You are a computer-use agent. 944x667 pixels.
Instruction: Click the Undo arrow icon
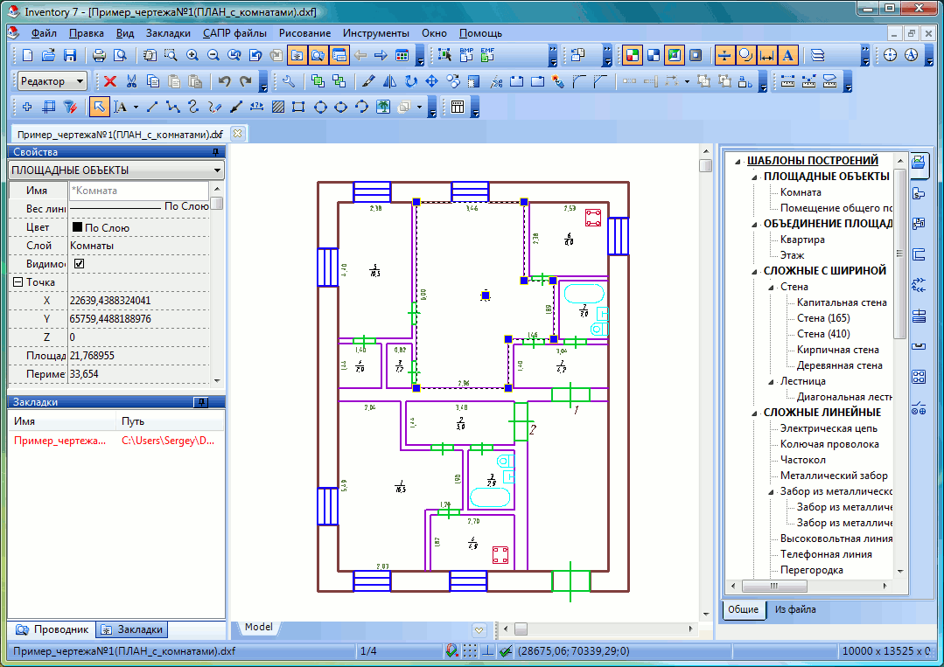pyautogui.click(x=225, y=81)
